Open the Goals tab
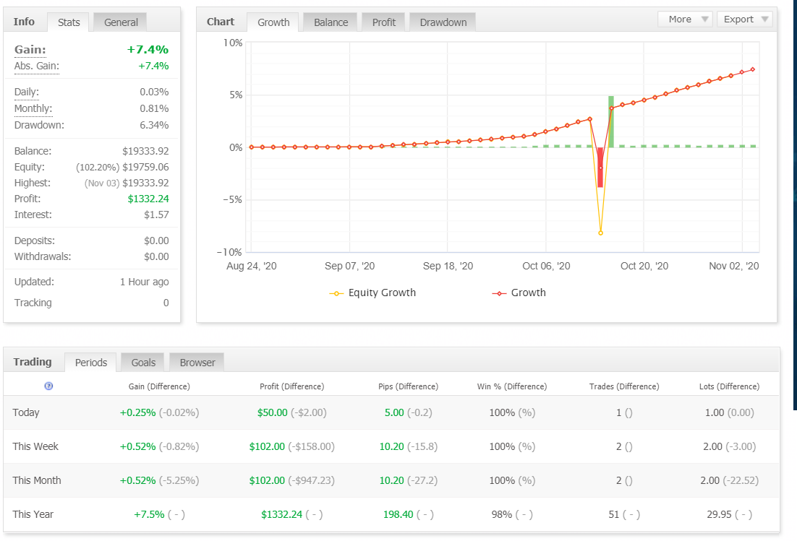797x541 pixels. click(x=143, y=363)
